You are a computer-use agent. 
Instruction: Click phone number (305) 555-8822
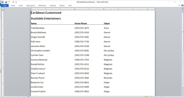[x=82, y=82]
